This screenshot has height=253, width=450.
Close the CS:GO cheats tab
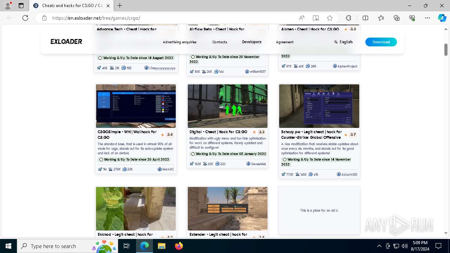pos(108,6)
